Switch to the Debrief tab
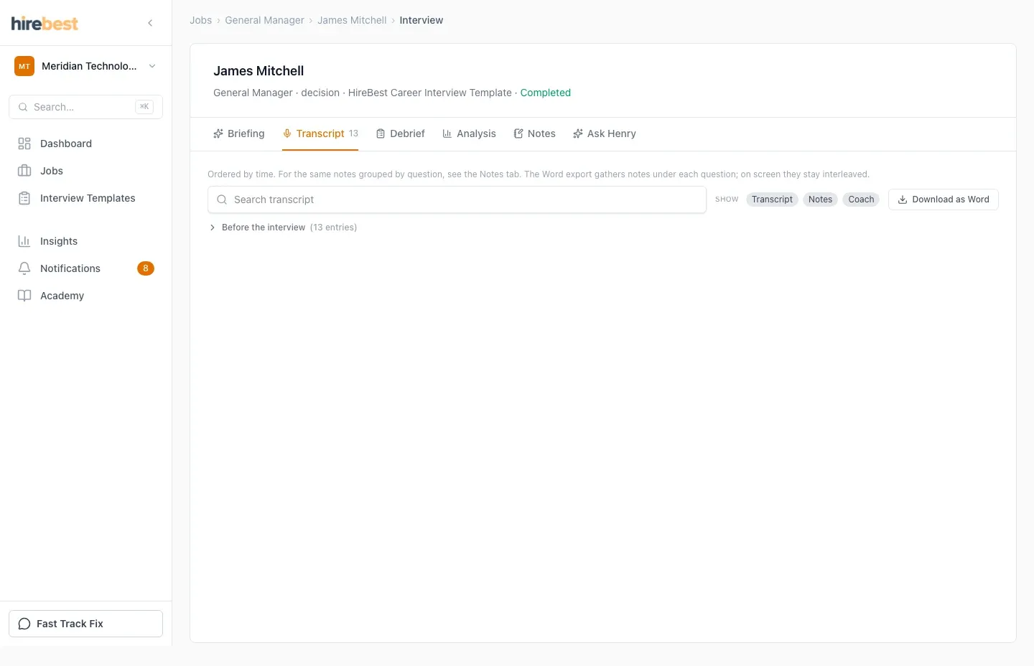 click(401, 133)
